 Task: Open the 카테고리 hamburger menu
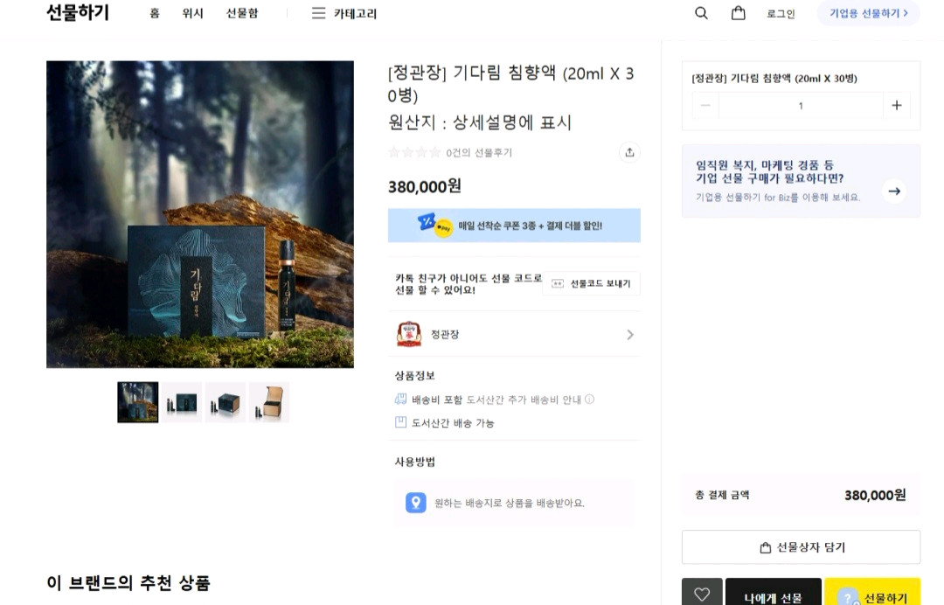click(318, 13)
